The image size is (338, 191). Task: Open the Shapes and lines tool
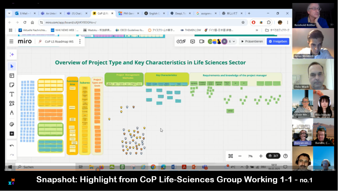12,103
